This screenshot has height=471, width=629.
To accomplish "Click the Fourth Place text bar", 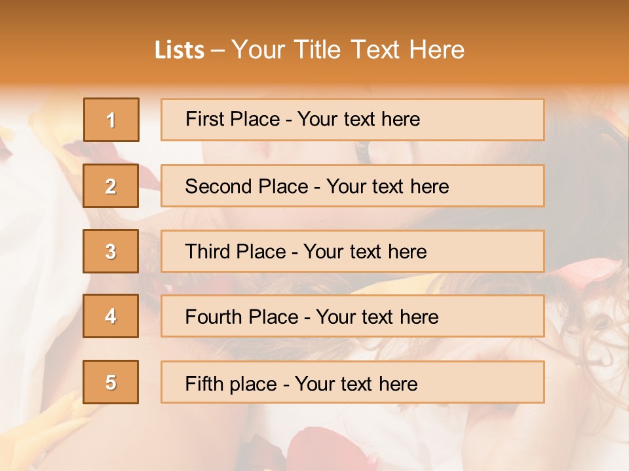I will pos(353,317).
